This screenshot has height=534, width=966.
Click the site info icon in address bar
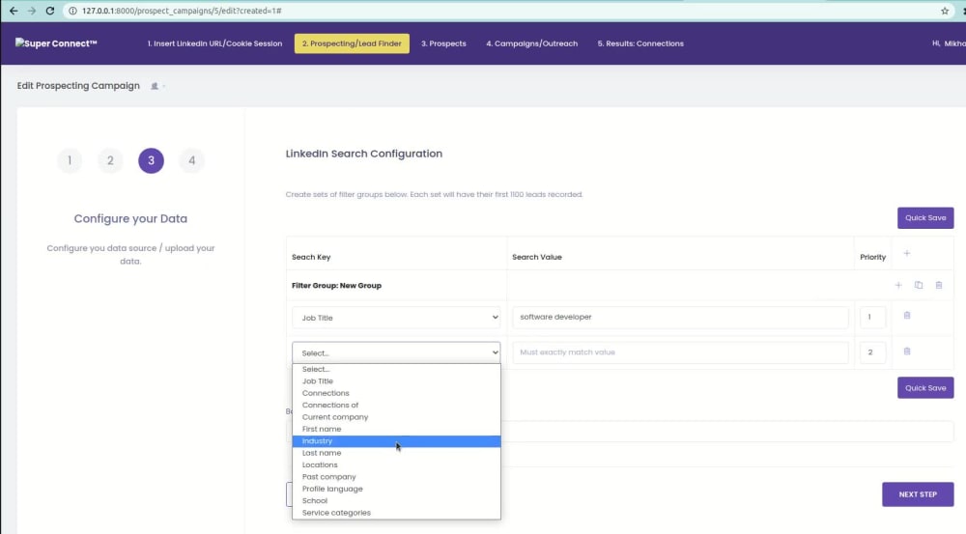(x=72, y=11)
